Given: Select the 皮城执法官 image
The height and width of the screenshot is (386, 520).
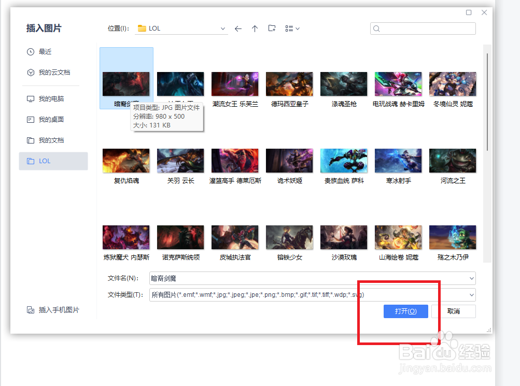Looking at the screenshot, I should 235,237.
